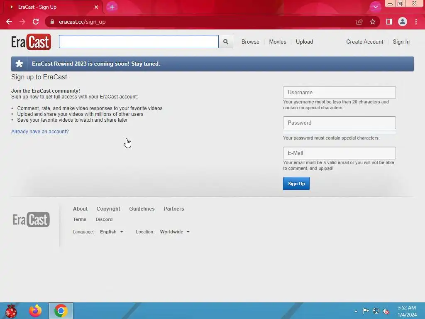Open the Upload menu item
This screenshot has height=319, width=425.
(304, 42)
